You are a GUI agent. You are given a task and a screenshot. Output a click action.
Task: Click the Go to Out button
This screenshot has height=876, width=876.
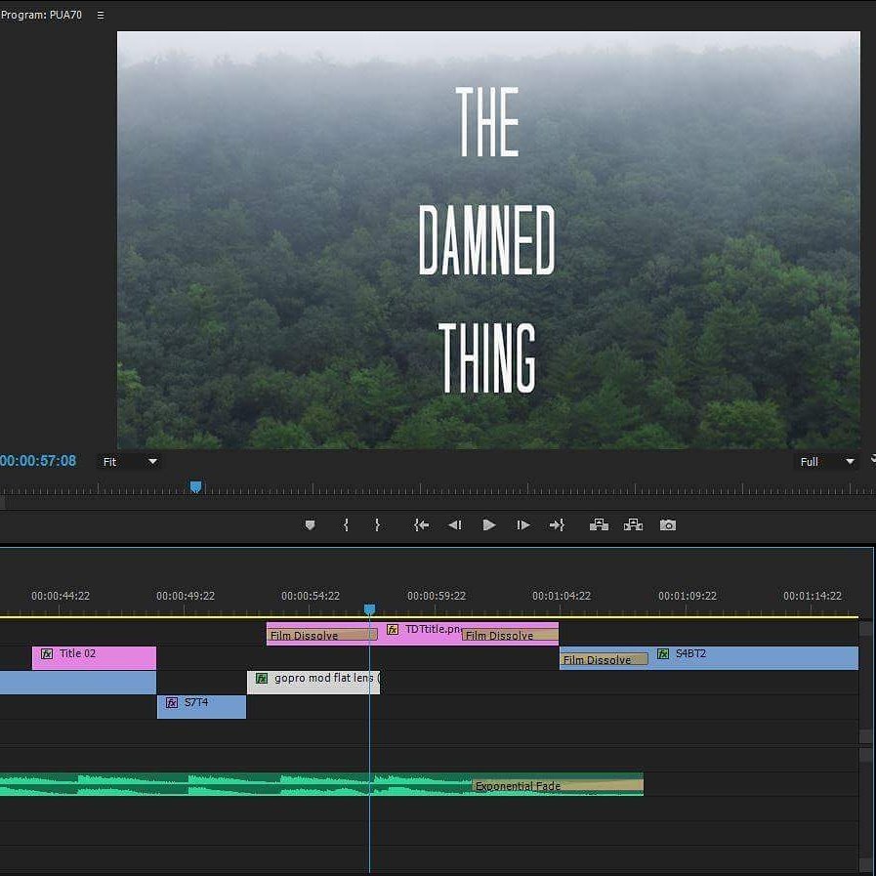point(557,525)
